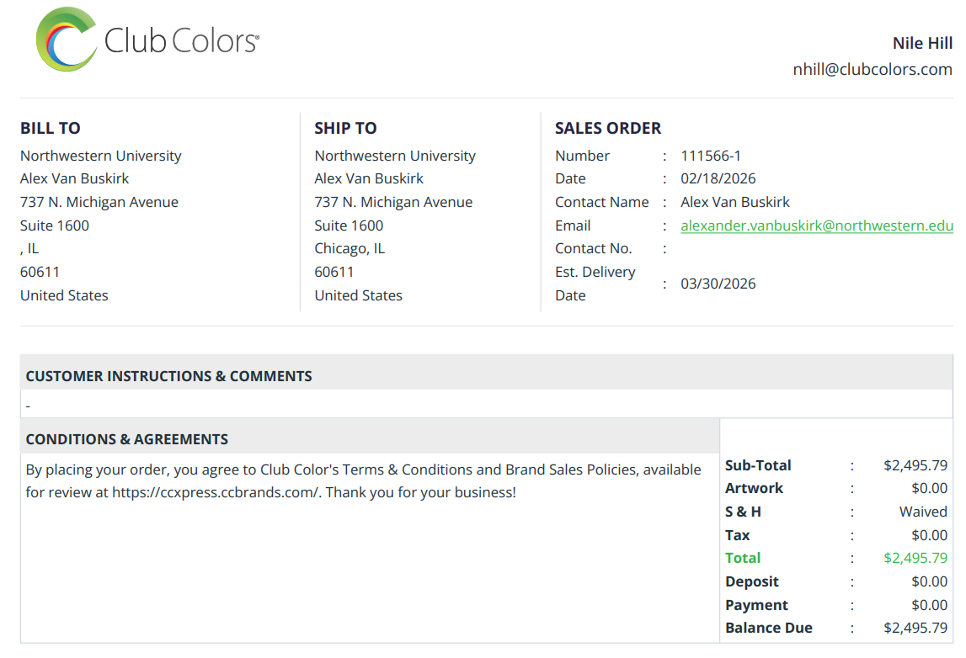Click the Contact No. label
Screen dimensions: 966x658
tap(593, 249)
